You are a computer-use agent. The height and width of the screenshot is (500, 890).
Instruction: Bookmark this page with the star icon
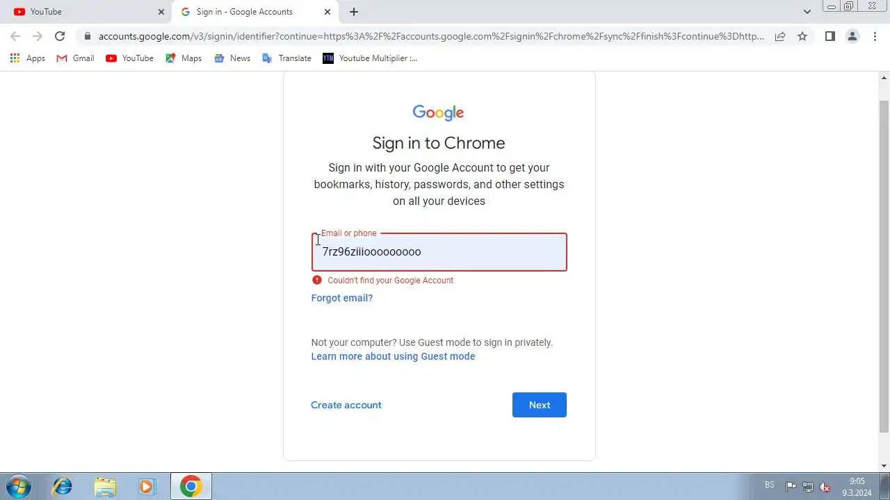click(x=802, y=36)
